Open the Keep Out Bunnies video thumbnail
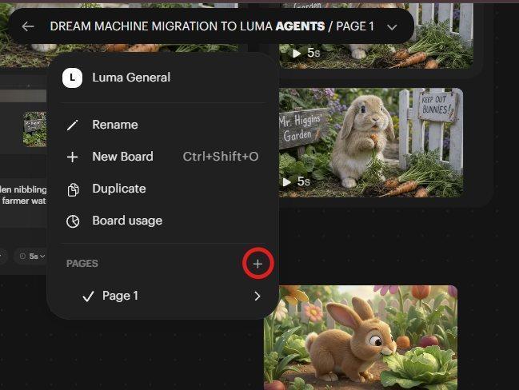Screen dimensions: 519x390 coord(371,142)
